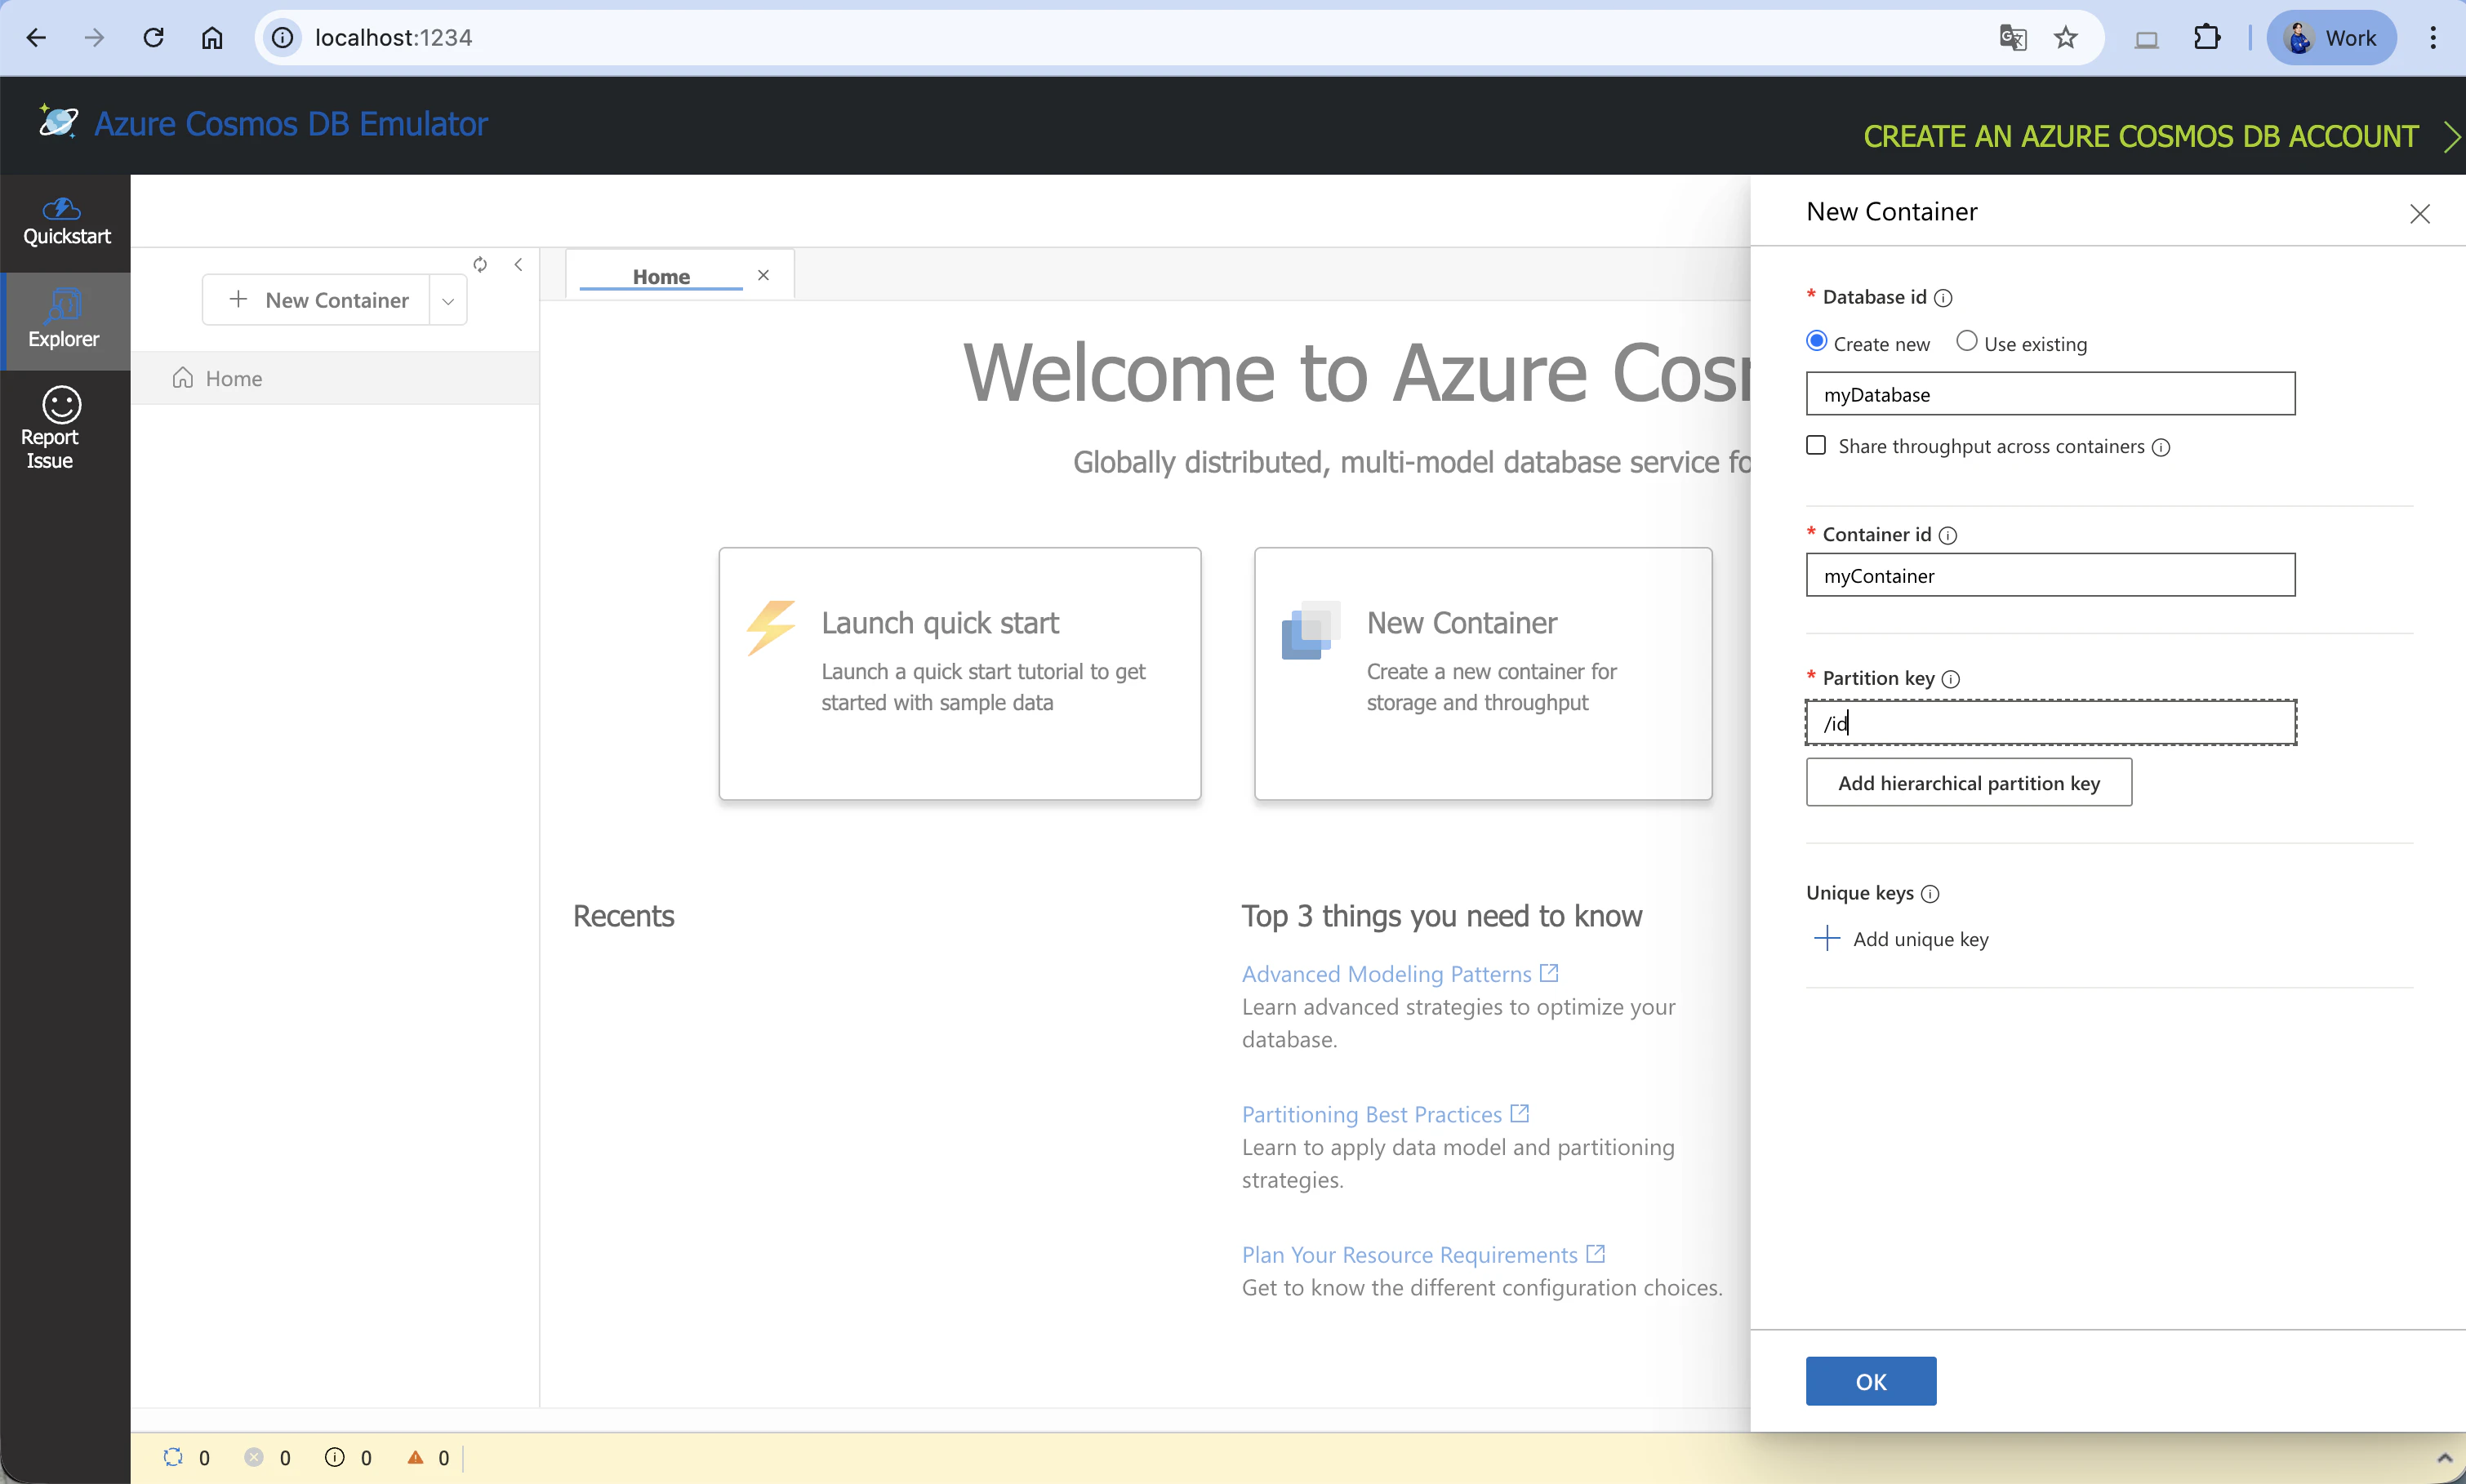Image resolution: width=2466 pixels, height=1484 pixels.
Task: View site information icon in address bar
Action: pos(284,38)
